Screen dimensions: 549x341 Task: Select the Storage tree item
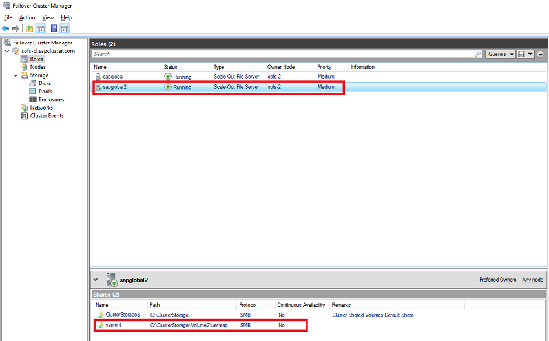pos(39,75)
